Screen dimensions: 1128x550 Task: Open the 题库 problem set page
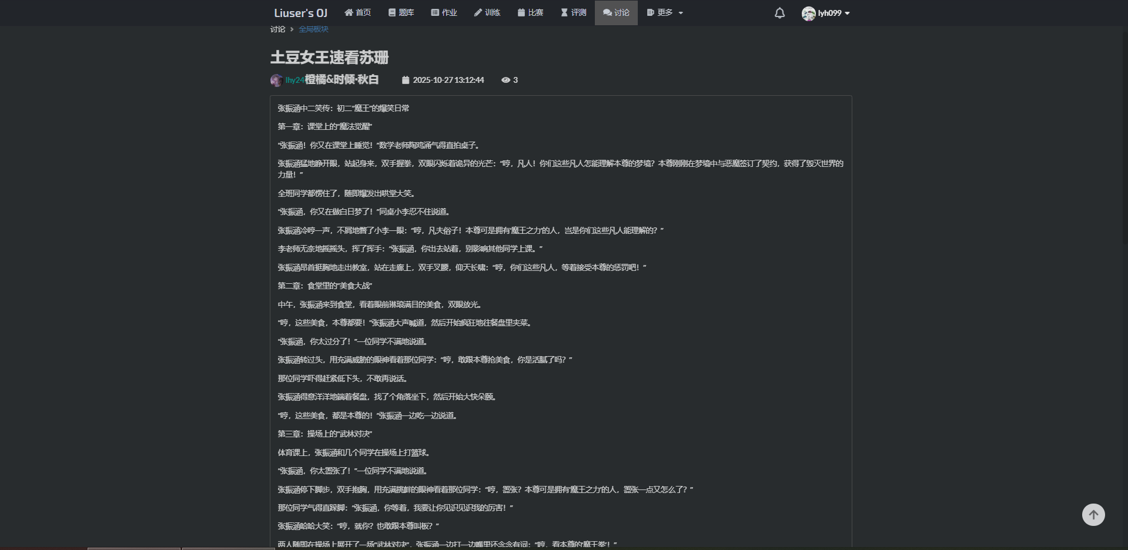(401, 12)
